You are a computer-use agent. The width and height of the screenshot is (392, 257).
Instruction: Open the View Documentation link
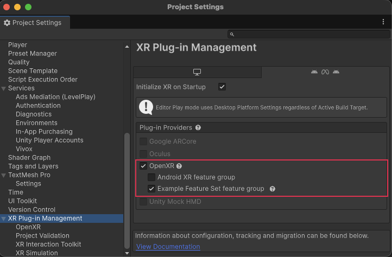click(x=168, y=247)
